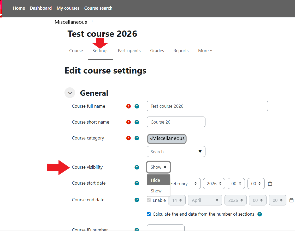This screenshot has height=231, width=295.
Task: Click Course end date help icon
Action: pos(137,200)
